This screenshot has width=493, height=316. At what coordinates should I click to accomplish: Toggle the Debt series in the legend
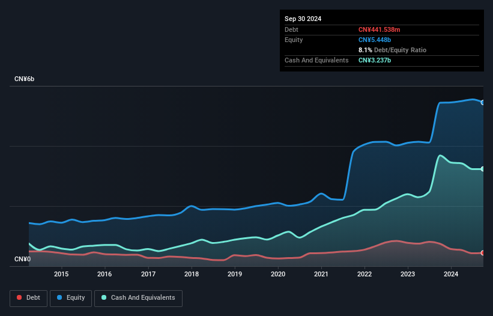29,298
